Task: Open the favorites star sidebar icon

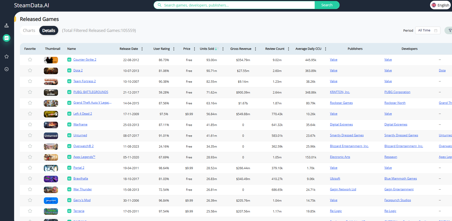Action: click(x=7, y=57)
